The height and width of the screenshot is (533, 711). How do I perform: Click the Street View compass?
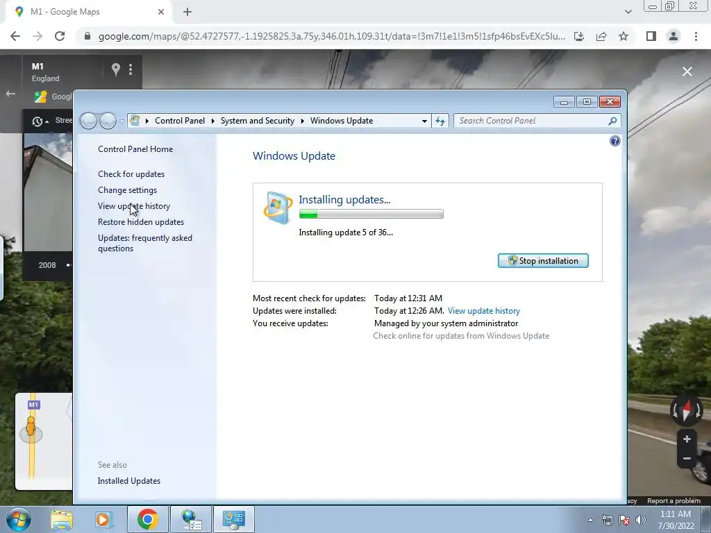click(687, 410)
